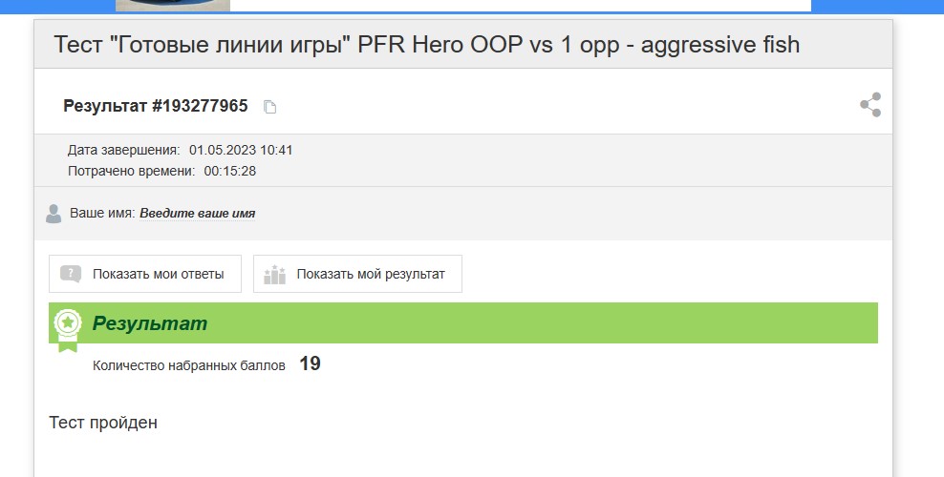Click the Тест пройден status text
This screenshot has height=477, width=944.
[x=102, y=422]
